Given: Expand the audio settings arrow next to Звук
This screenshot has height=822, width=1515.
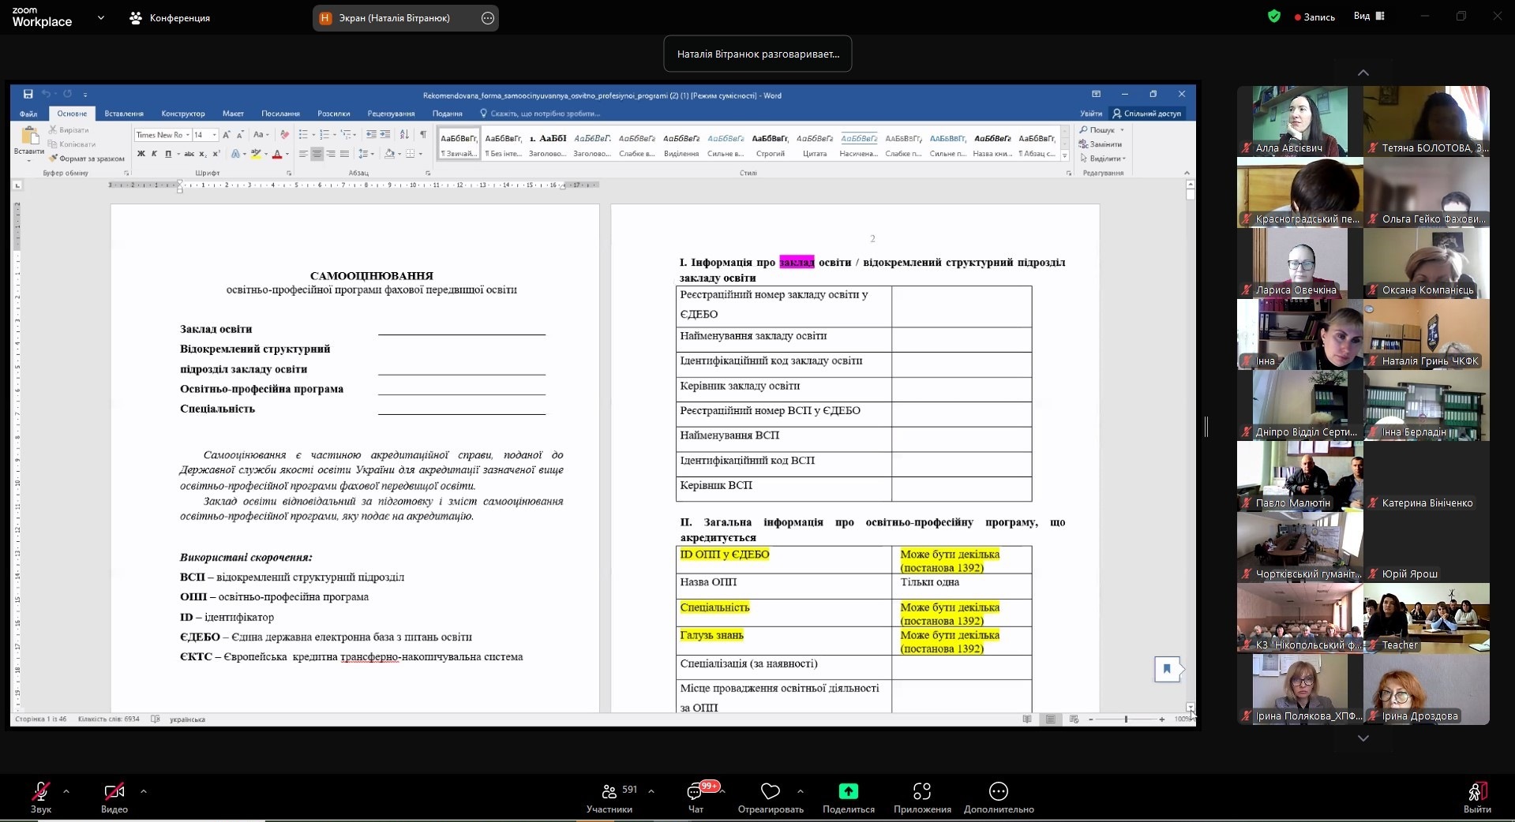Looking at the screenshot, I should click(x=66, y=790).
